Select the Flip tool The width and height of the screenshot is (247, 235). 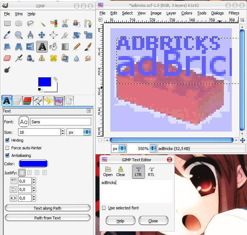(30, 47)
